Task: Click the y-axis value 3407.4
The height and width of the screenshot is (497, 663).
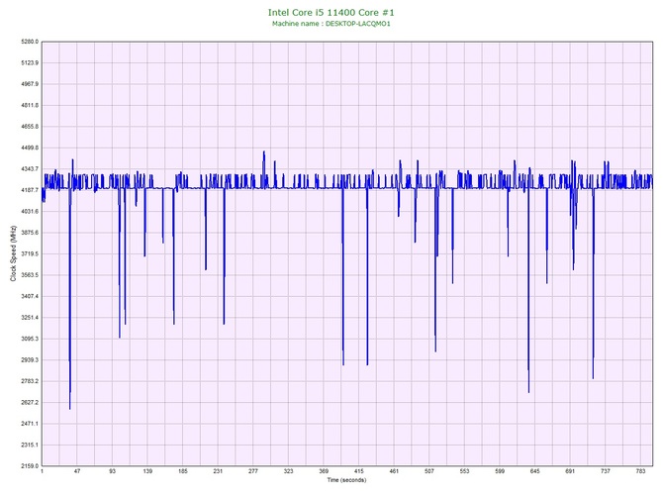Action: pyautogui.click(x=30, y=296)
